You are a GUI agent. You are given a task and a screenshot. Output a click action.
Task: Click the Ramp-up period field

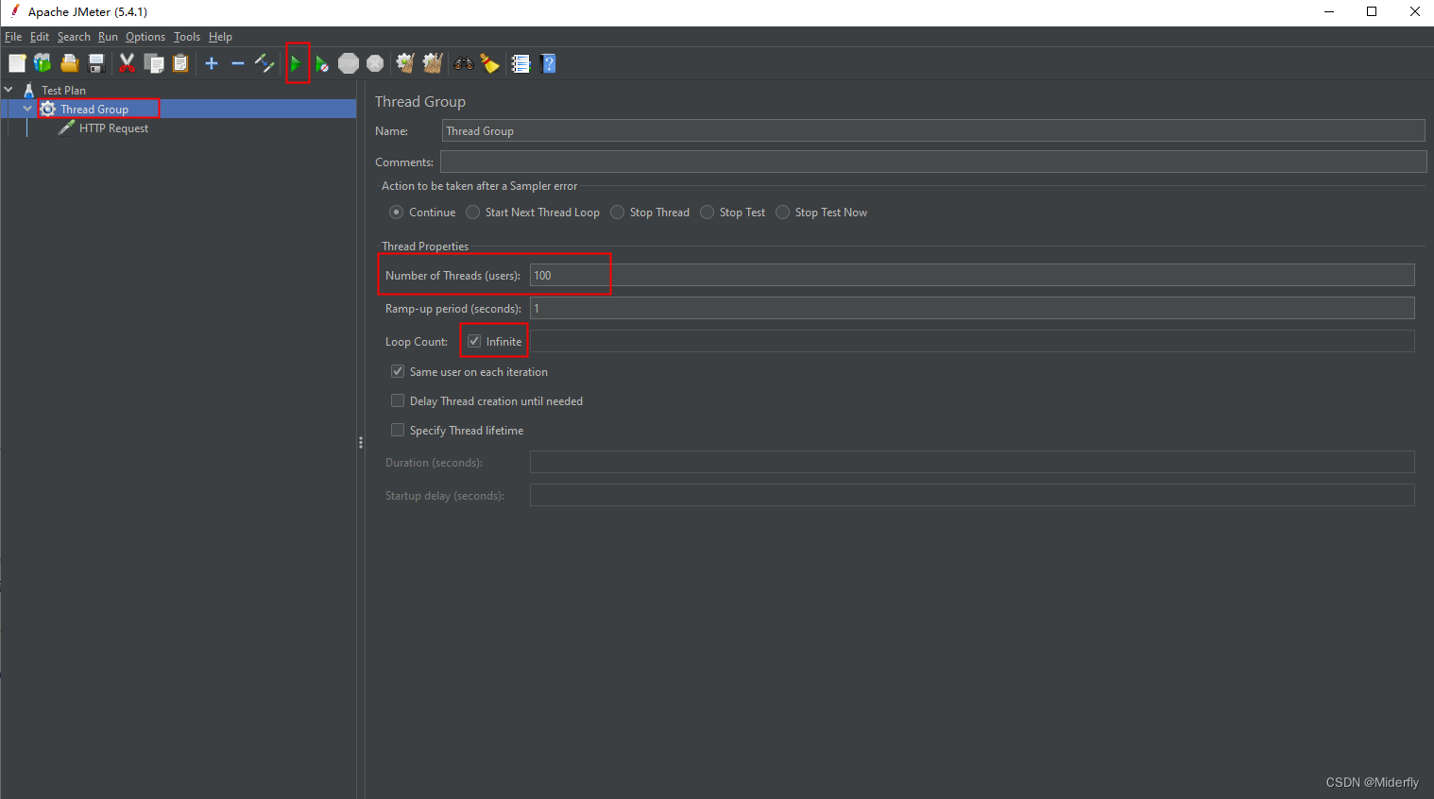click(972, 308)
